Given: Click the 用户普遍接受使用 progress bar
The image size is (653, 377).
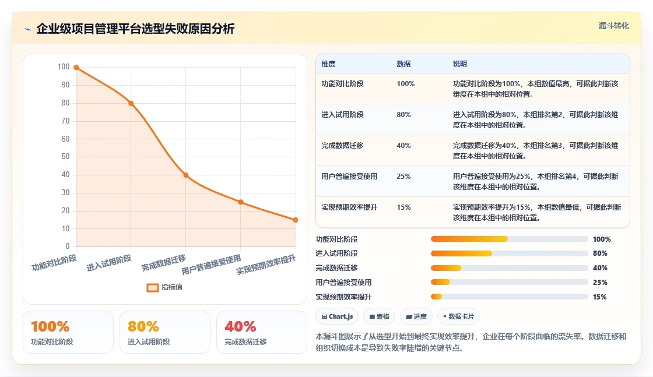Looking at the screenshot, I should coord(510,282).
